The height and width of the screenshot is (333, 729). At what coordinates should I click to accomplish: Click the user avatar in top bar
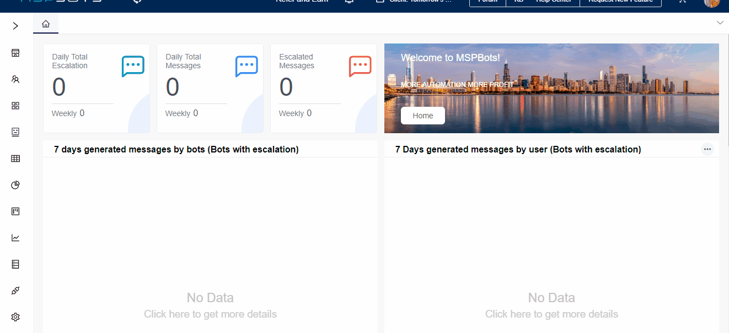pos(711,2)
